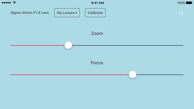Click the Sigma 35mm F1.4 Lens label
194x109 pixels.
(x=30, y=13)
